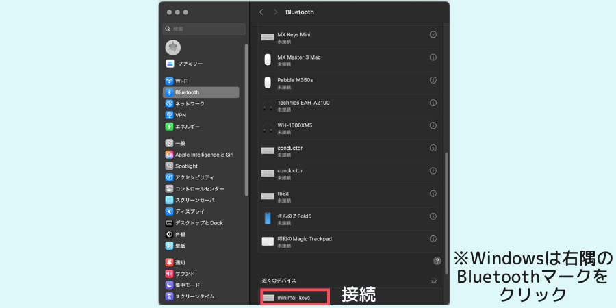
Task: Select the Z Fold5 device row
Action: point(350,219)
